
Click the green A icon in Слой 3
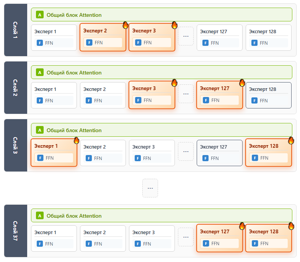point(40,130)
